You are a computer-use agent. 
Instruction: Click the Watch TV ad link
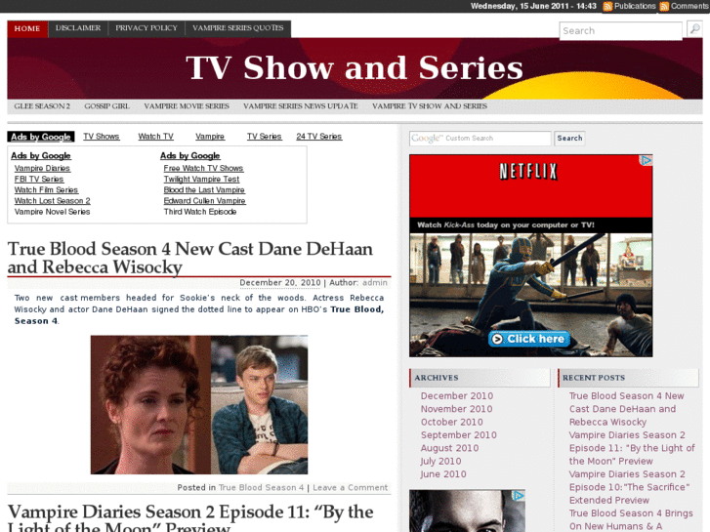tap(155, 137)
